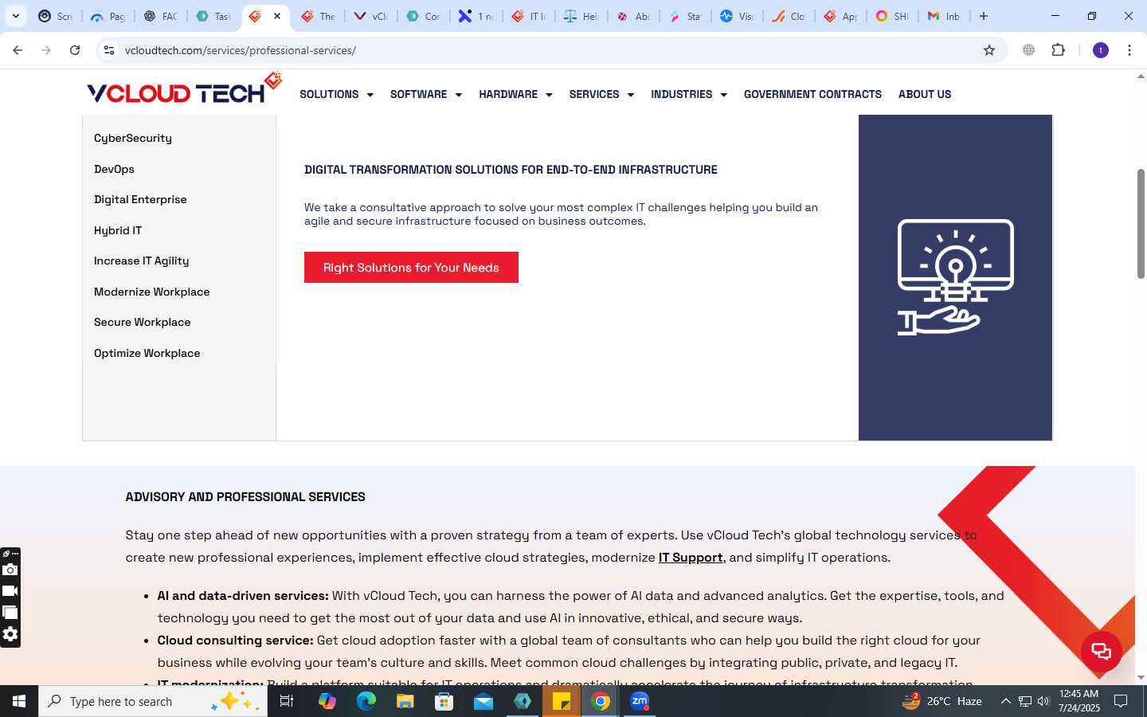Click the screenshot camera icon

pyautogui.click(x=10, y=570)
